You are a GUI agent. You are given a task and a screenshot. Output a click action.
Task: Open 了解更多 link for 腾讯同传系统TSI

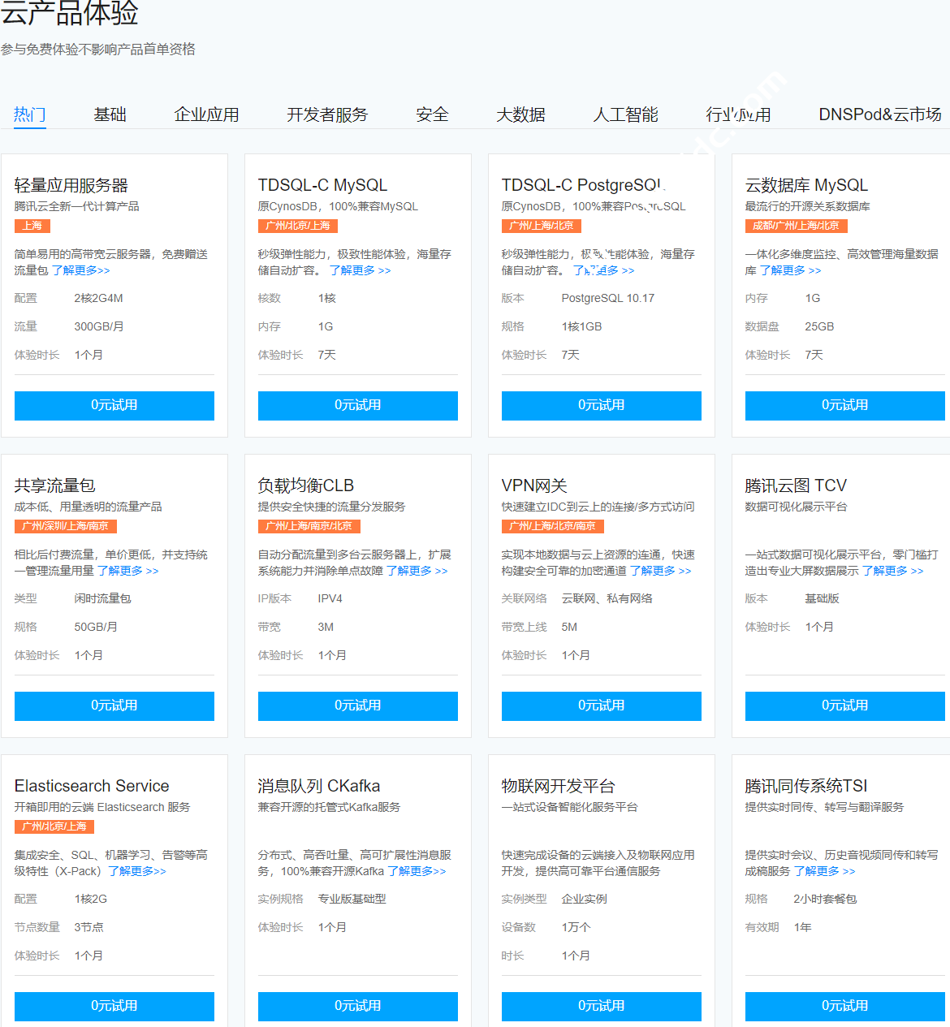tap(824, 871)
